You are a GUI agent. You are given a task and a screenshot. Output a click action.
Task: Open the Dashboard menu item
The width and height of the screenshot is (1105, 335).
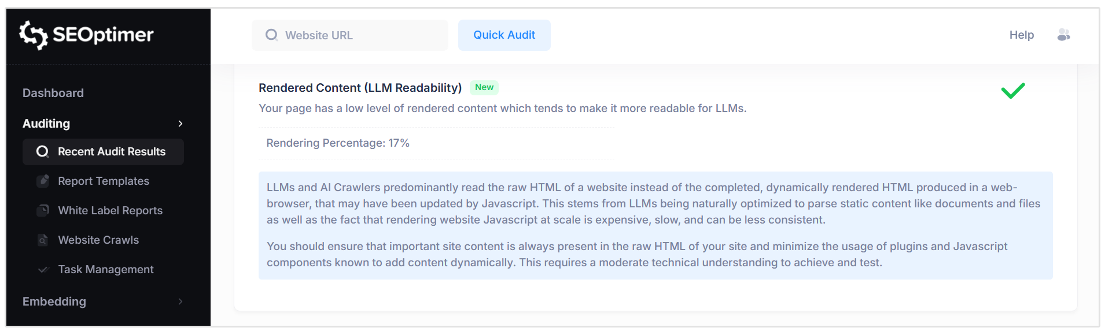pyautogui.click(x=53, y=92)
